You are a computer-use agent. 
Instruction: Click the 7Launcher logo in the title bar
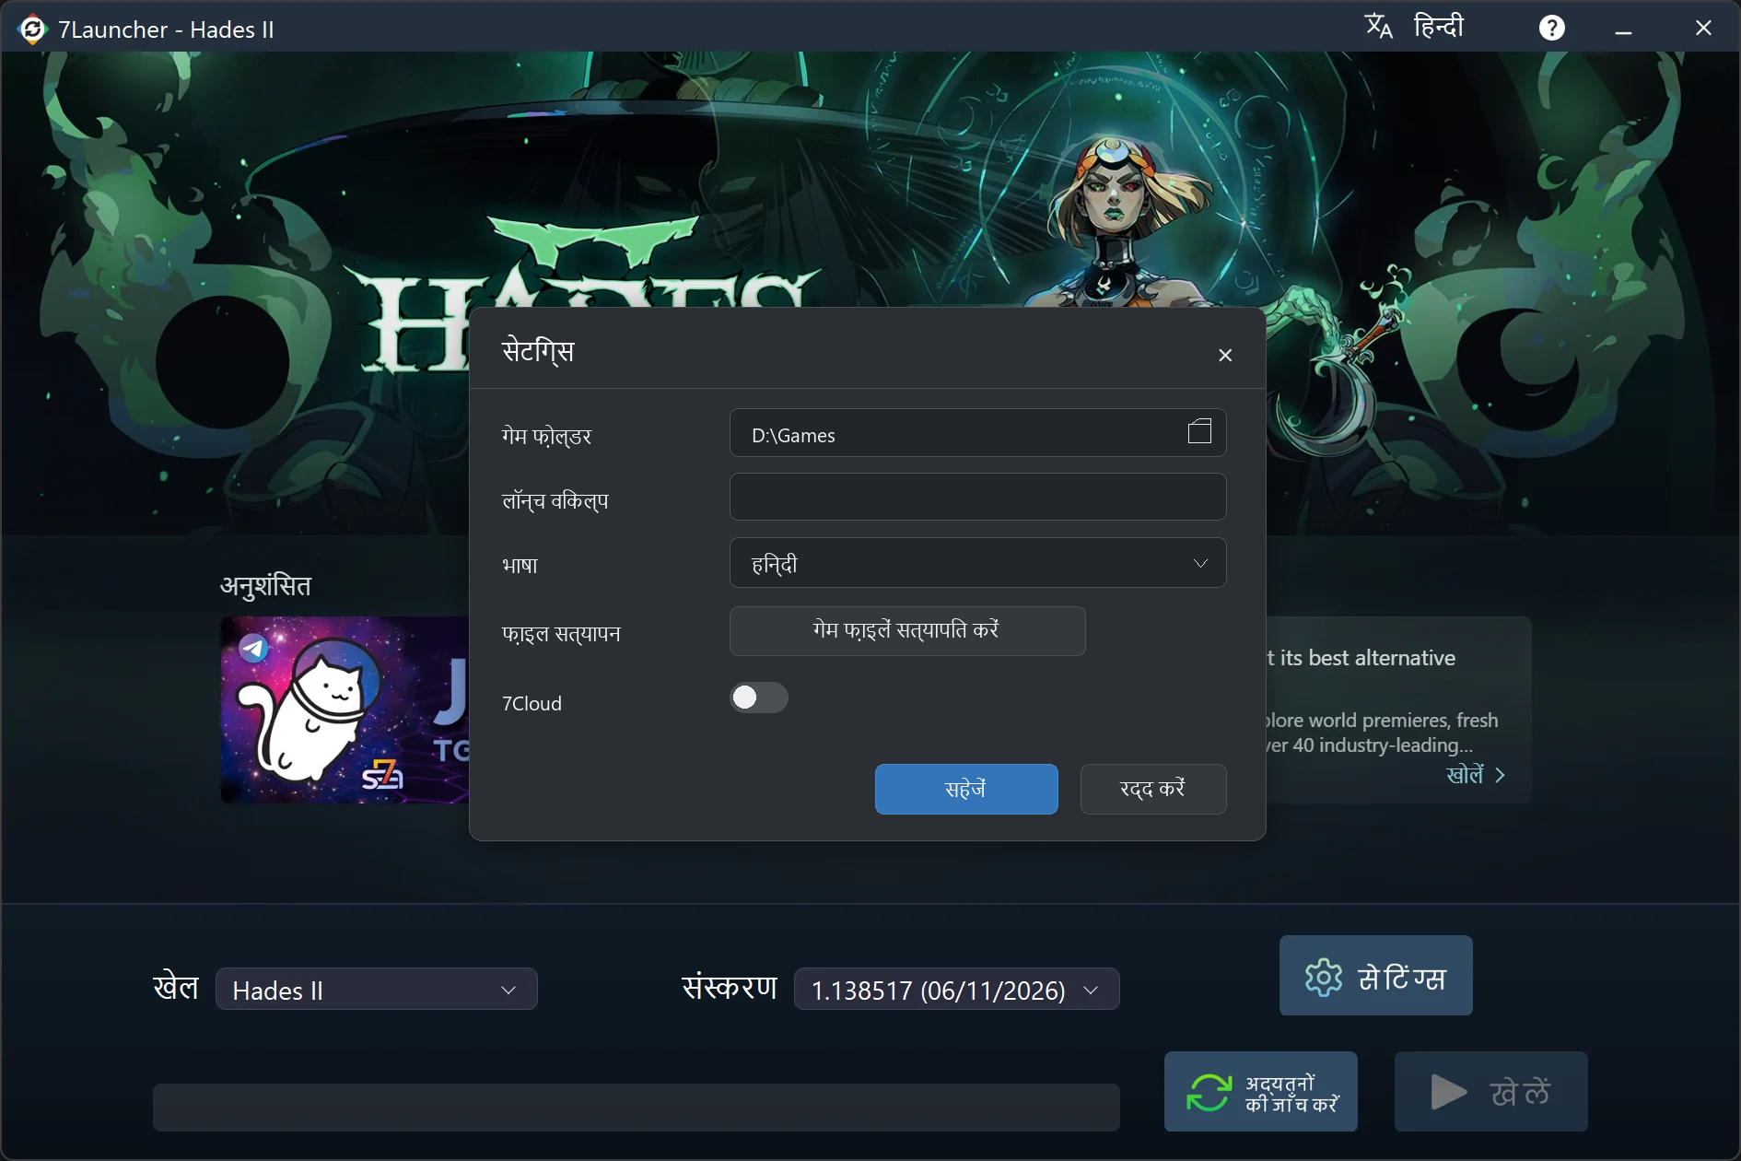32,29
